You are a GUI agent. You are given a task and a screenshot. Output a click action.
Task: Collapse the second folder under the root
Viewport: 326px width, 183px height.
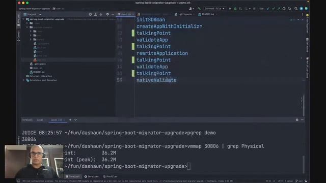pos(27,27)
